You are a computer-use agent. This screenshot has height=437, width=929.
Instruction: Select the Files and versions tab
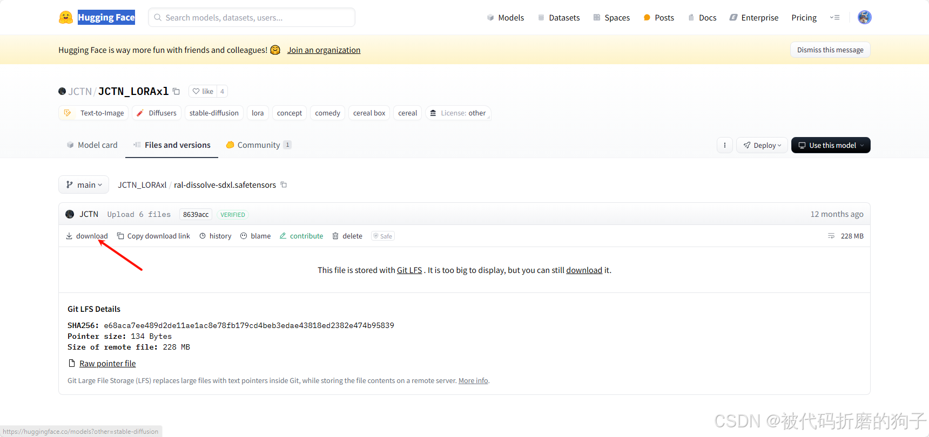click(x=172, y=145)
